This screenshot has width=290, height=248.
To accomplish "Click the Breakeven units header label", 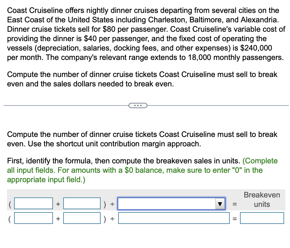I will click(261, 199).
